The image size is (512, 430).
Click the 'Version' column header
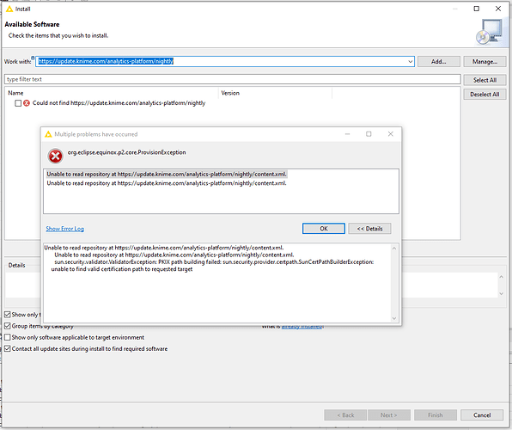230,93
